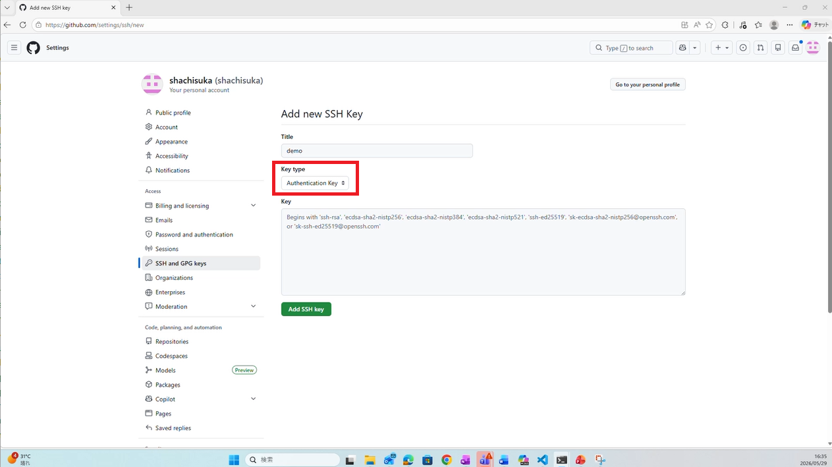The image size is (832, 467).
Task: Expand the Copilot dropdown arrow in header
Action: pyautogui.click(x=695, y=47)
